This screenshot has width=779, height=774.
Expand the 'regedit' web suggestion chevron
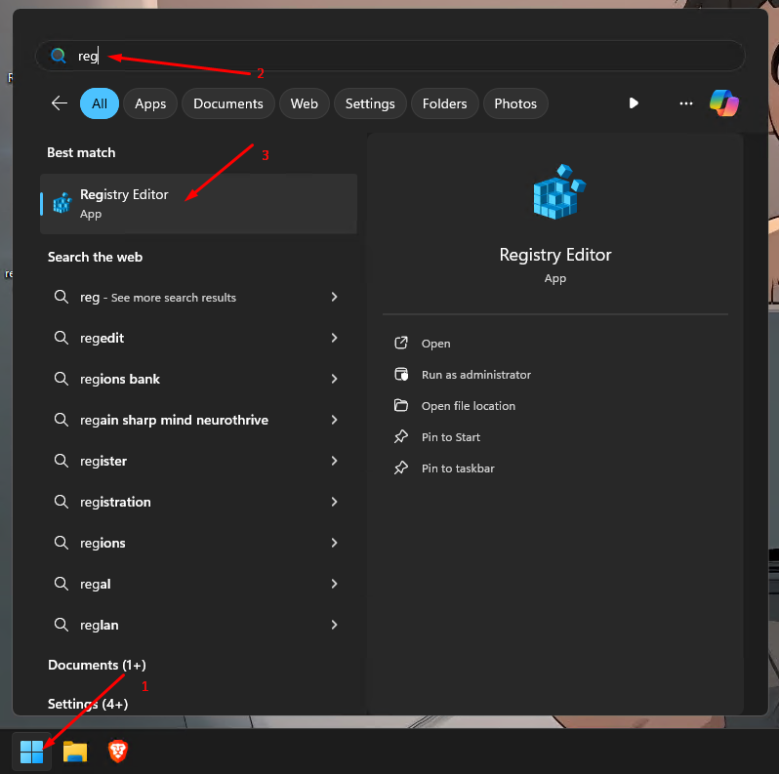pyautogui.click(x=334, y=338)
